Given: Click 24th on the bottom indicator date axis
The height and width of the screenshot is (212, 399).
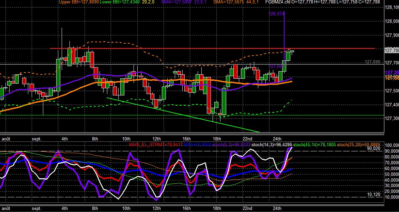Looking at the screenshot, I should click(x=277, y=209).
